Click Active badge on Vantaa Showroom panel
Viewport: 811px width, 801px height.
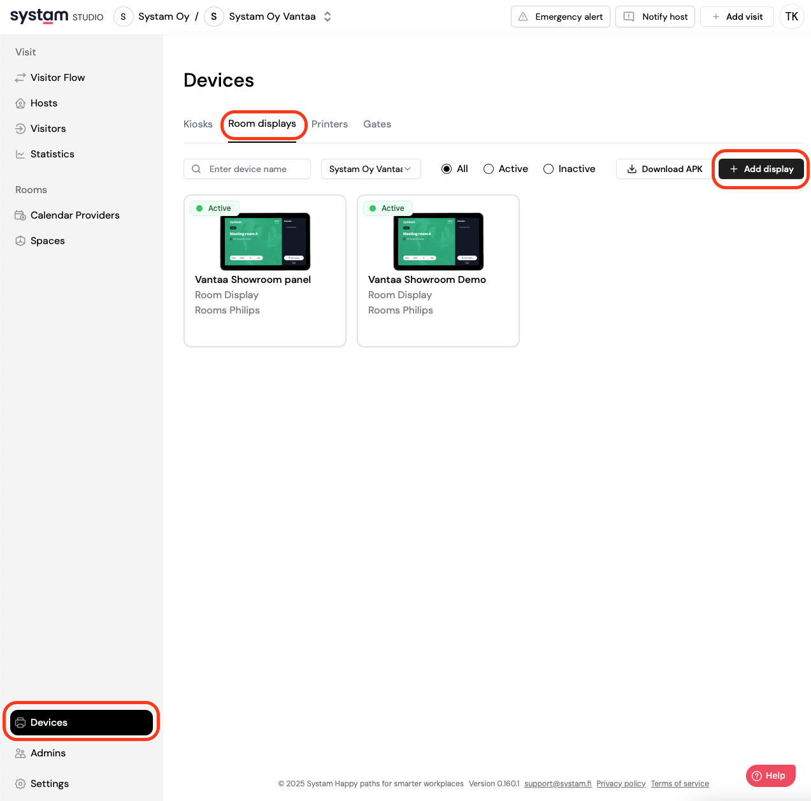point(215,208)
